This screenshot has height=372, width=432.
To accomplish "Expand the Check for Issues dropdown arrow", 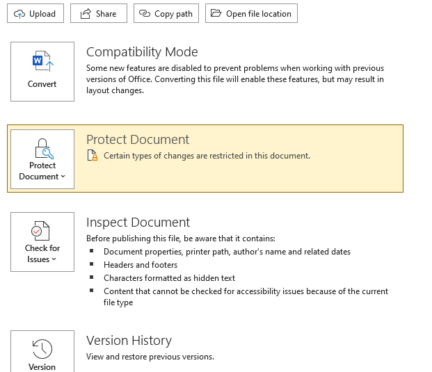I will coord(54,259).
